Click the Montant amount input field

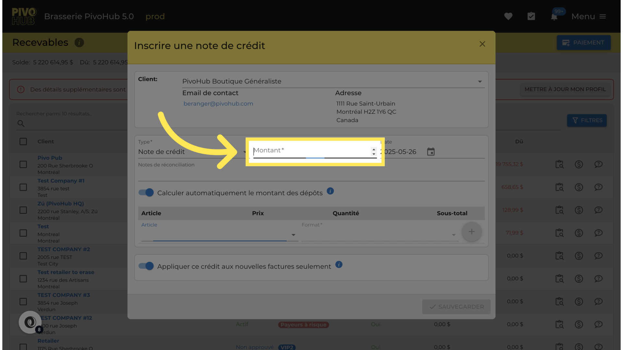(x=311, y=151)
